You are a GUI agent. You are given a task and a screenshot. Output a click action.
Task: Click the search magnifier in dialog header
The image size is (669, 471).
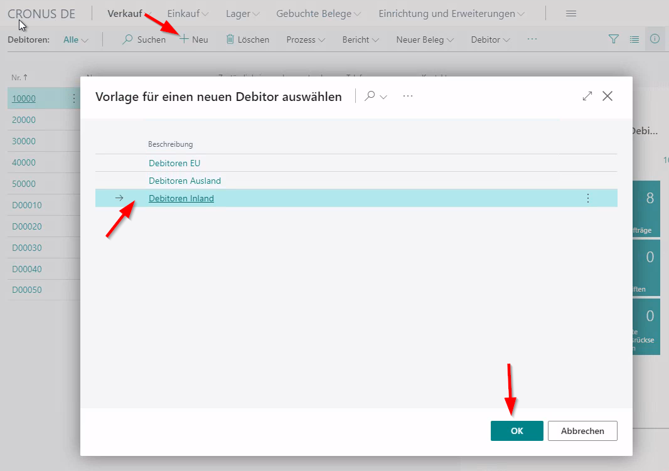coord(370,96)
